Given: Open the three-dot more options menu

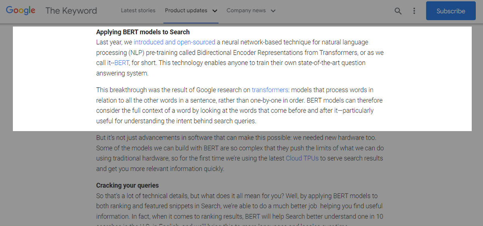Looking at the screenshot, I should pos(414,11).
